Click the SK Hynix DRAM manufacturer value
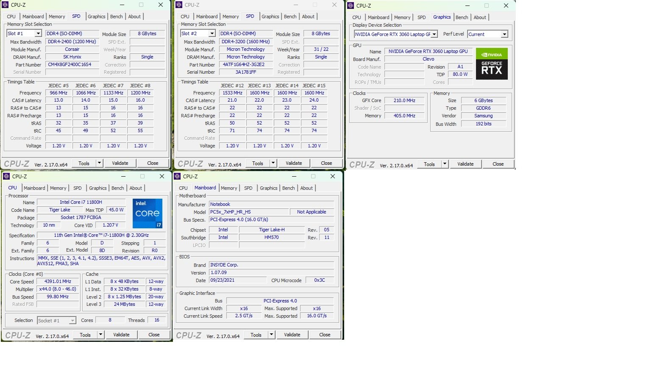Viewport: 651px width, 366px height. click(x=72, y=57)
